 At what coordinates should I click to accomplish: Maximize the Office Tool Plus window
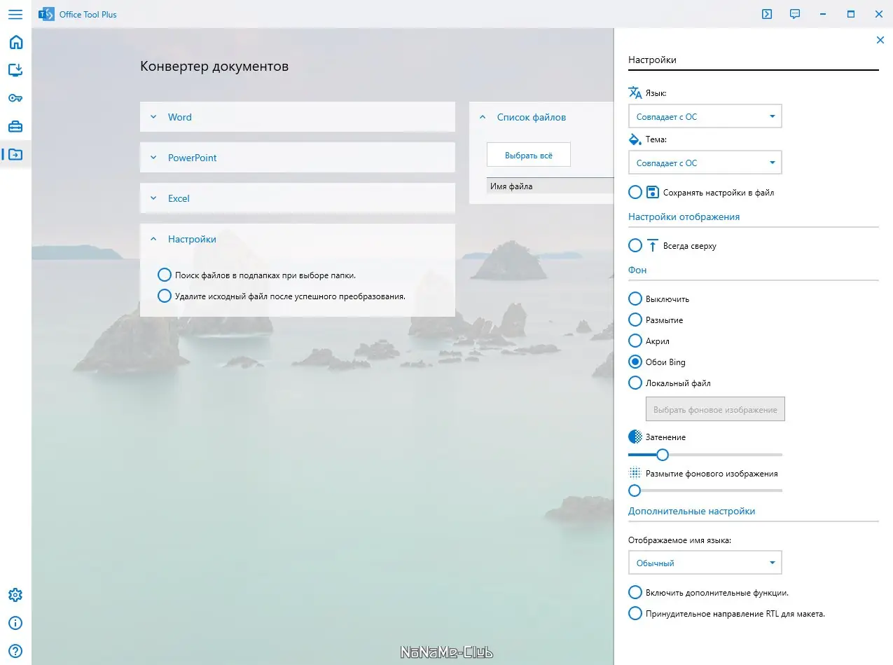pyautogui.click(x=851, y=14)
